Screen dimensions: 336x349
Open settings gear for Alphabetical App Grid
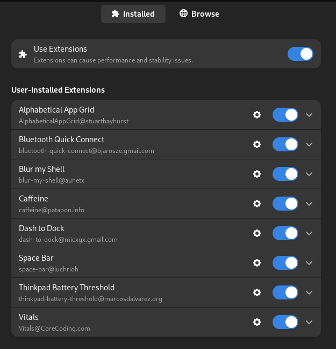tap(257, 115)
